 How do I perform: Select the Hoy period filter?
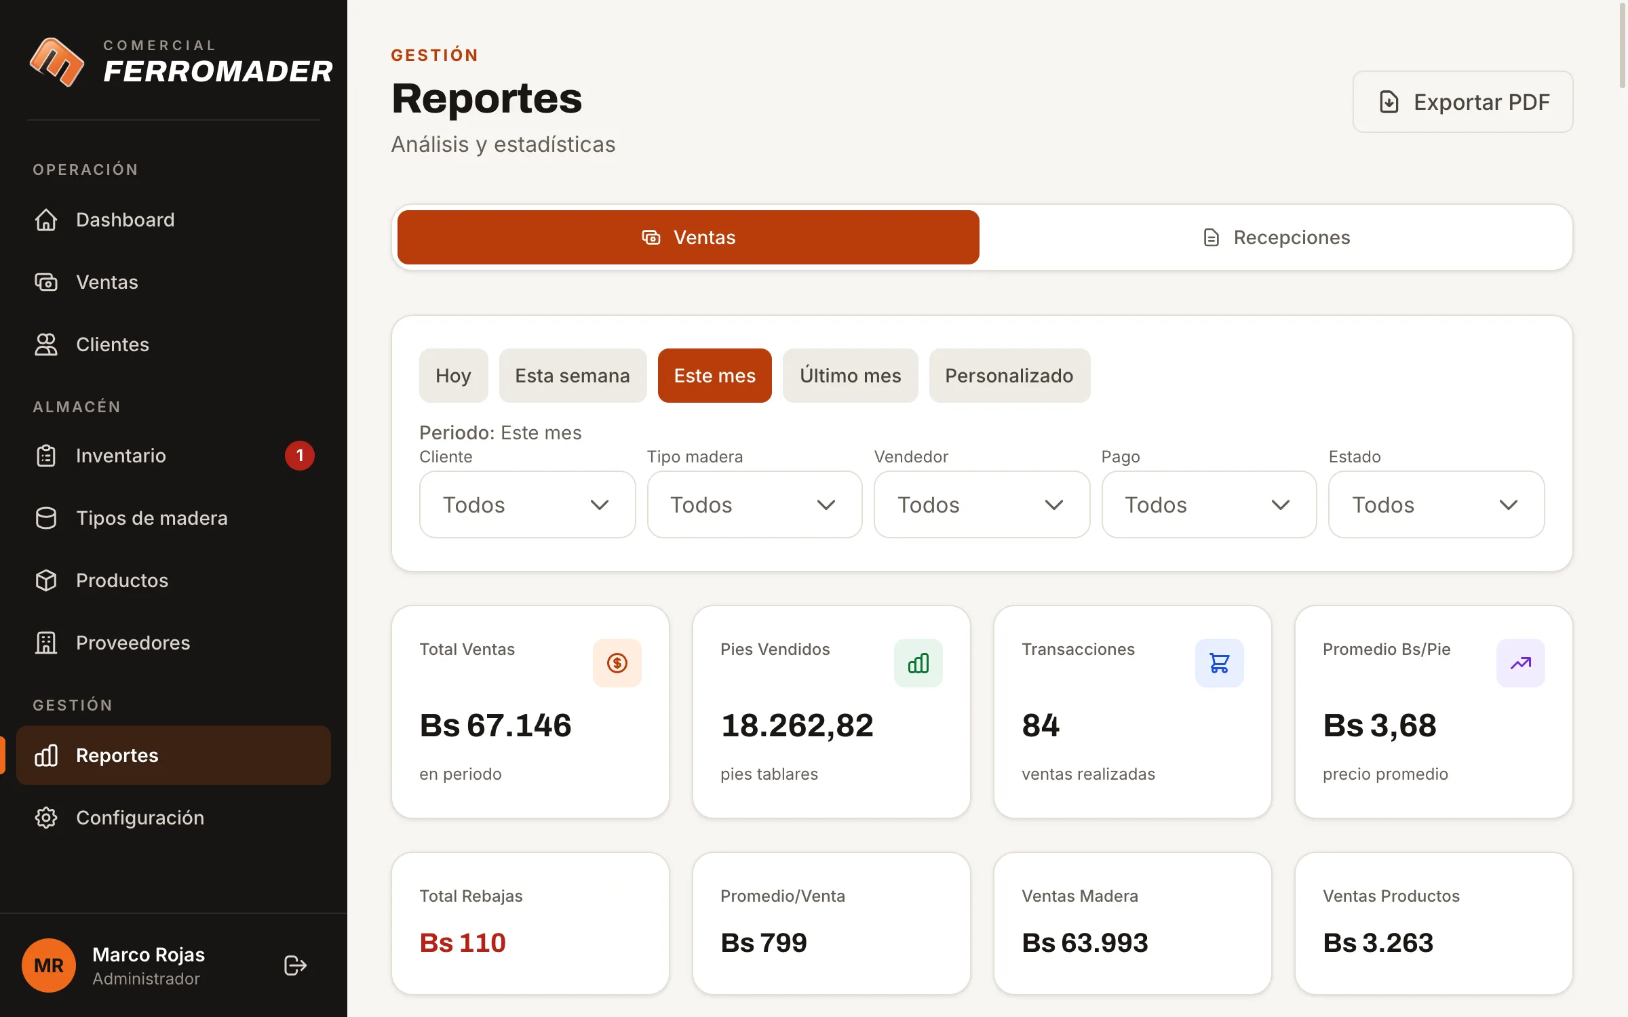(453, 376)
